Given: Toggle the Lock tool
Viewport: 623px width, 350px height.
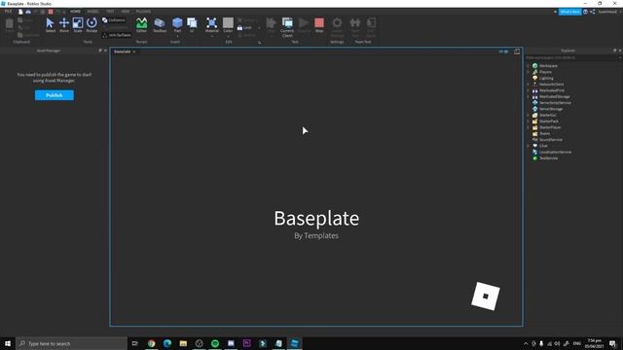Looking at the screenshot, I should 244,28.
